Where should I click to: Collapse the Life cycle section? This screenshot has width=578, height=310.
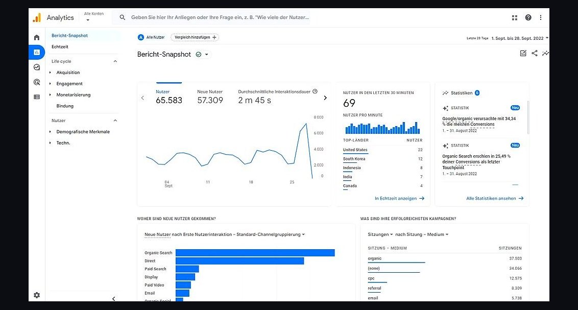point(115,62)
